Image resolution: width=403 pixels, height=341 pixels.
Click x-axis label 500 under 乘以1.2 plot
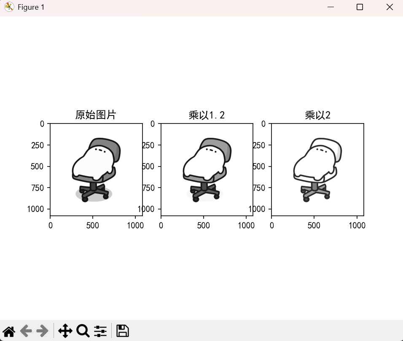pyautogui.click(x=203, y=226)
